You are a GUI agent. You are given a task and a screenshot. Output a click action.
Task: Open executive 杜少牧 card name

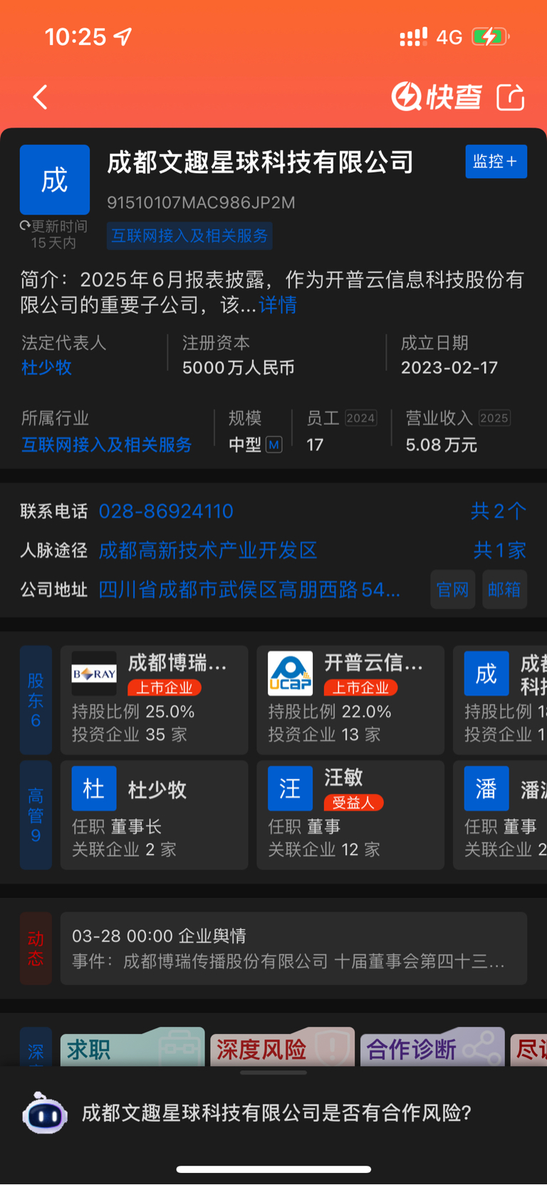click(x=157, y=790)
